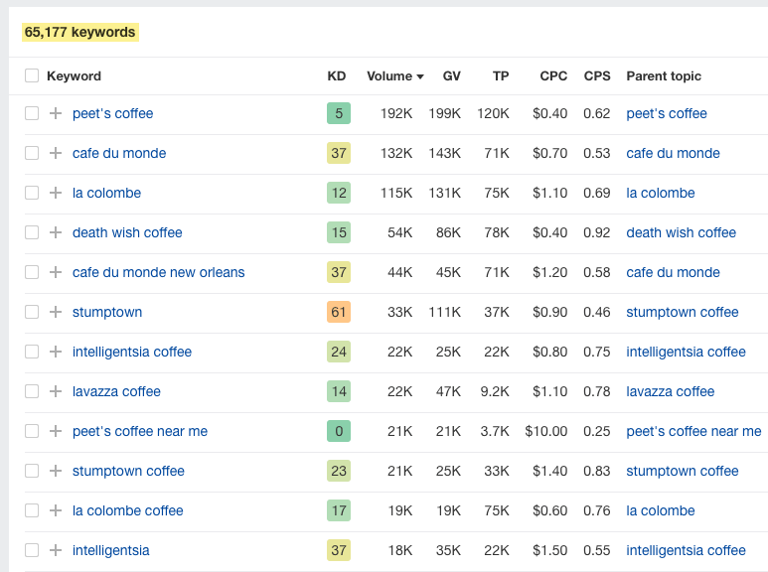The height and width of the screenshot is (572, 768).
Task: Open stumptown coffee keyword link
Action: coord(128,471)
